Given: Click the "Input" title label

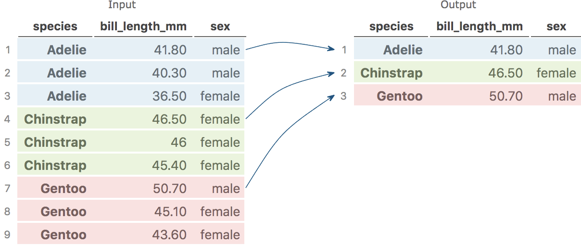Looking at the screenshot, I should pyautogui.click(x=122, y=5).
